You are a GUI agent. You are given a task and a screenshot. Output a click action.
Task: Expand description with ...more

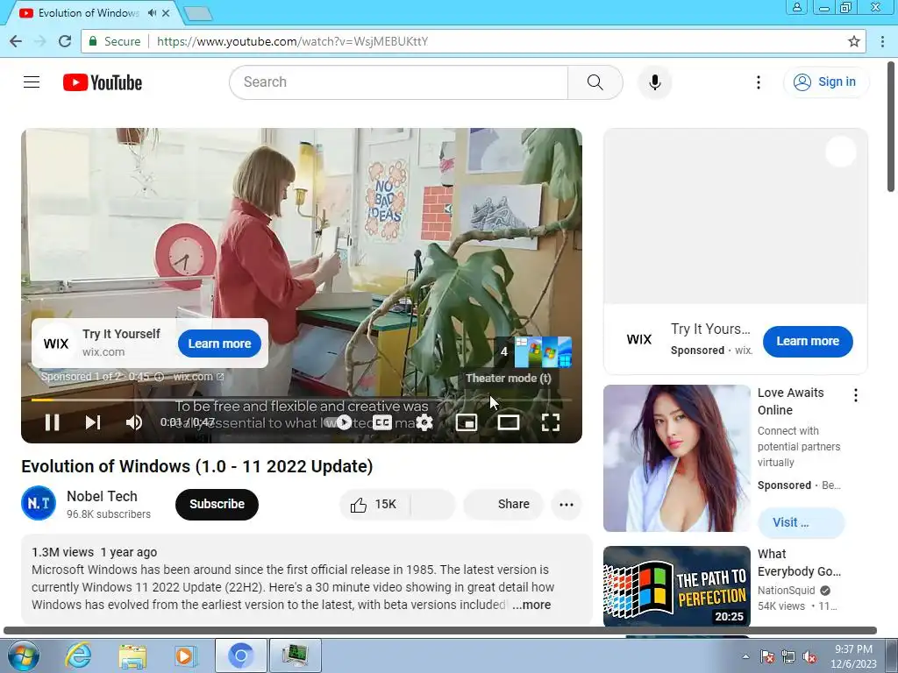[x=531, y=605]
